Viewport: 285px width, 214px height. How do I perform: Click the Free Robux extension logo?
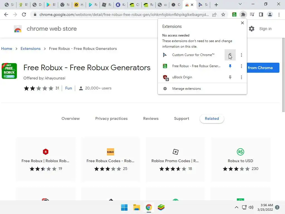9,71
